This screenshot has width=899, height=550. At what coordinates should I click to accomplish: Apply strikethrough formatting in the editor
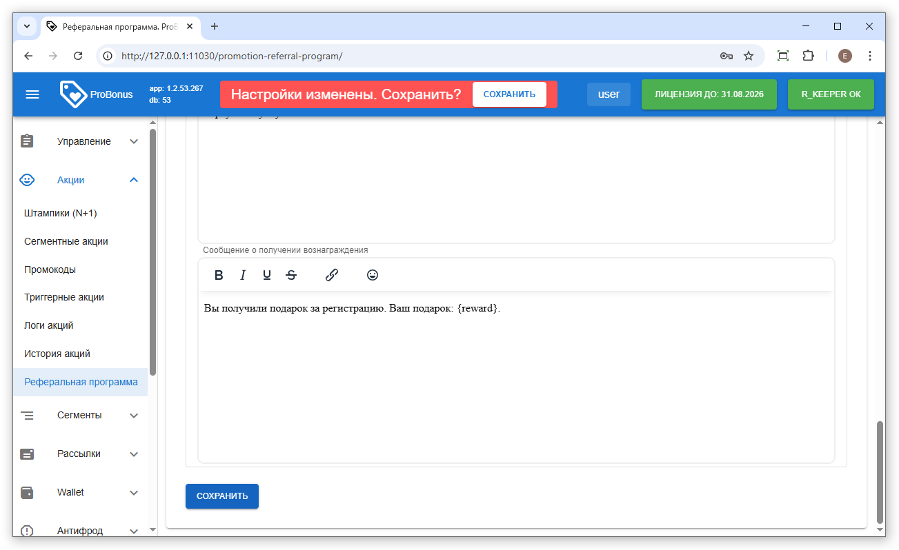291,275
